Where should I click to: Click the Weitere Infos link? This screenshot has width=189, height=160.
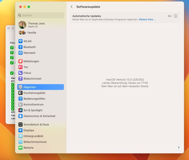pyautogui.click(x=147, y=19)
